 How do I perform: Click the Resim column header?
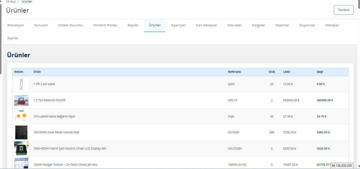[19, 72]
